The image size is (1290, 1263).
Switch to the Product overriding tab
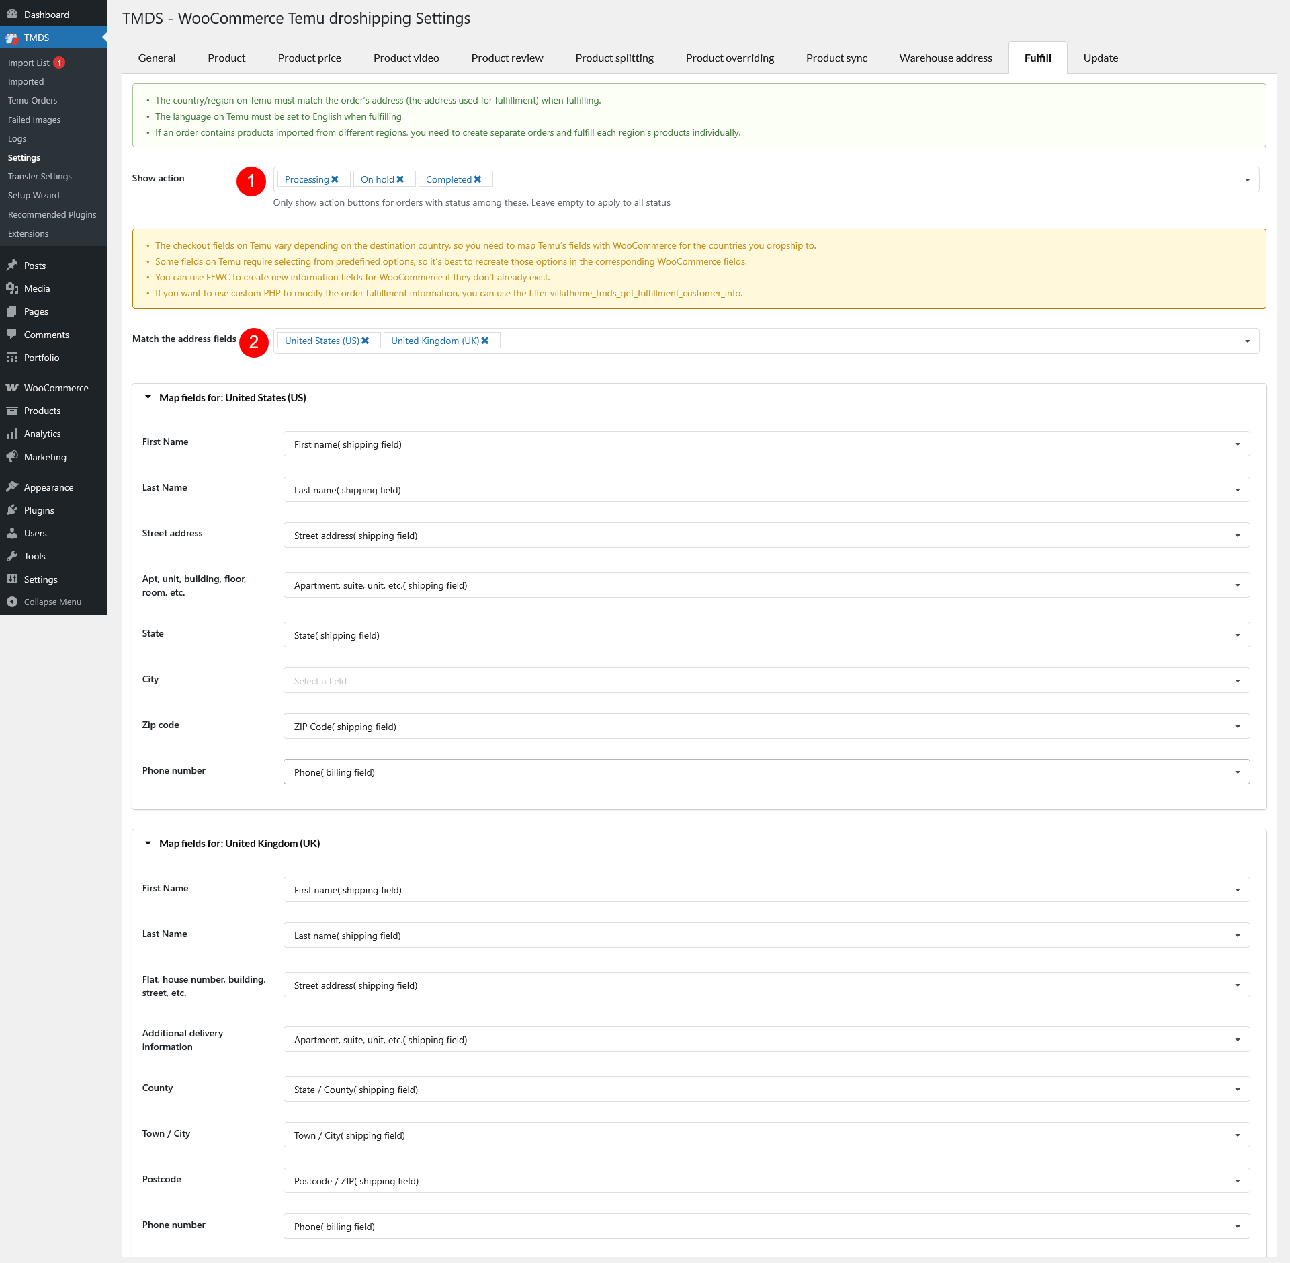pyautogui.click(x=730, y=58)
